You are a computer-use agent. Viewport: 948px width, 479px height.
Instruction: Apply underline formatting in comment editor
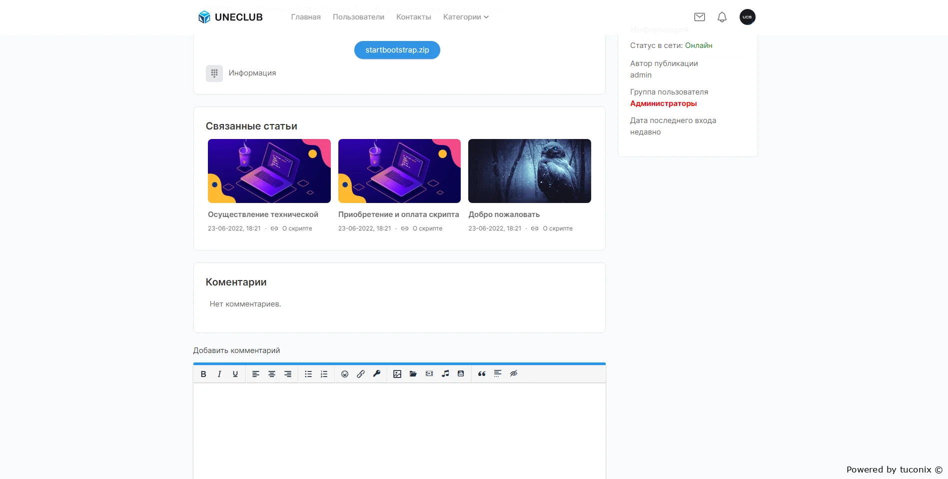[x=235, y=374]
